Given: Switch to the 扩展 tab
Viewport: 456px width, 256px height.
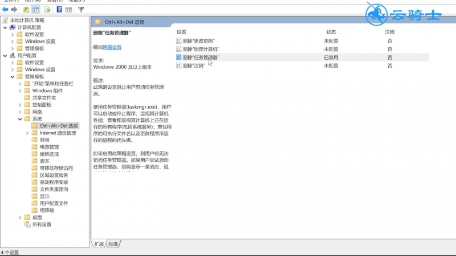Looking at the screenshot, I should click(99, 244).
